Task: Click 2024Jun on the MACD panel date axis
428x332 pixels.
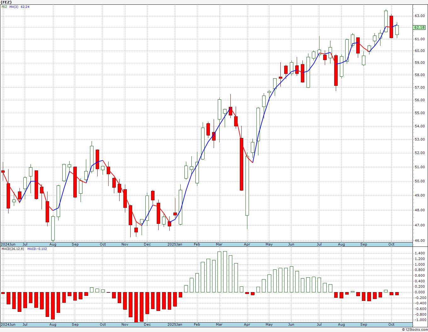Action: [8, 324]
